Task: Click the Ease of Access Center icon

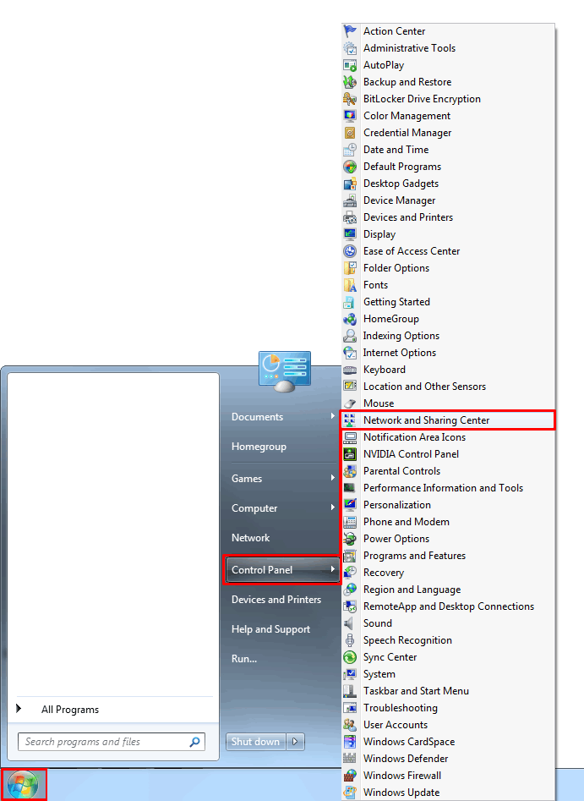Action: [350, 251]
